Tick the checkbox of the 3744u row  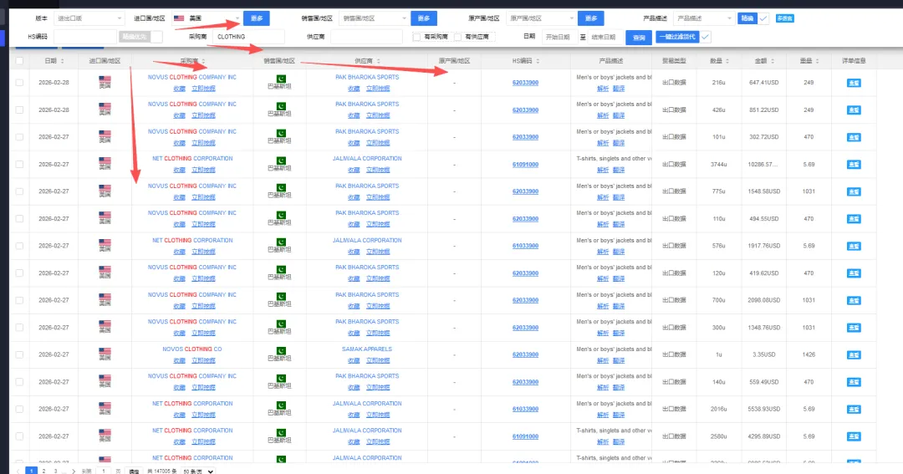19,164
